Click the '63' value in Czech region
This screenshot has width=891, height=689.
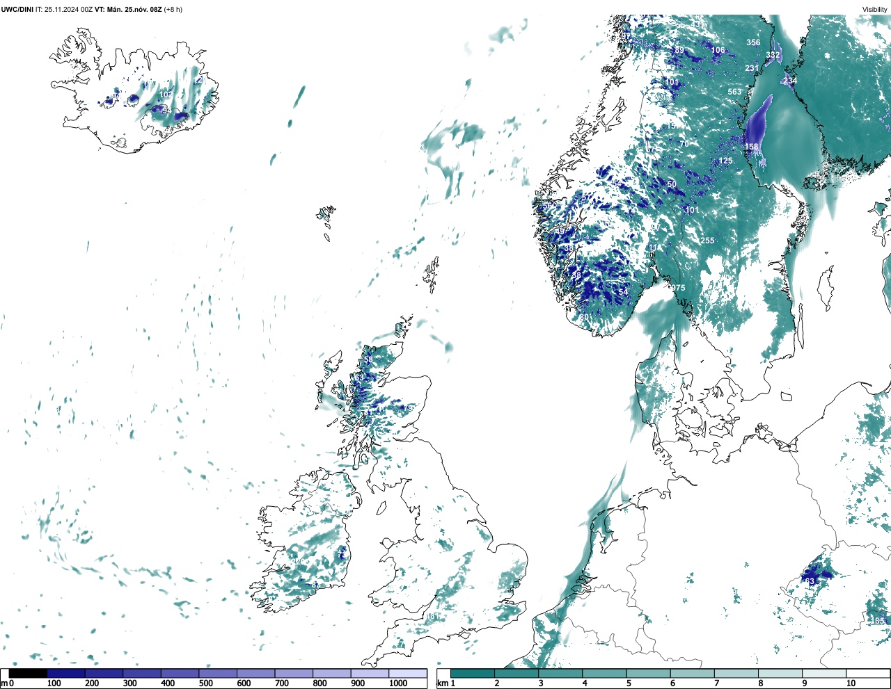coord(810,581)
